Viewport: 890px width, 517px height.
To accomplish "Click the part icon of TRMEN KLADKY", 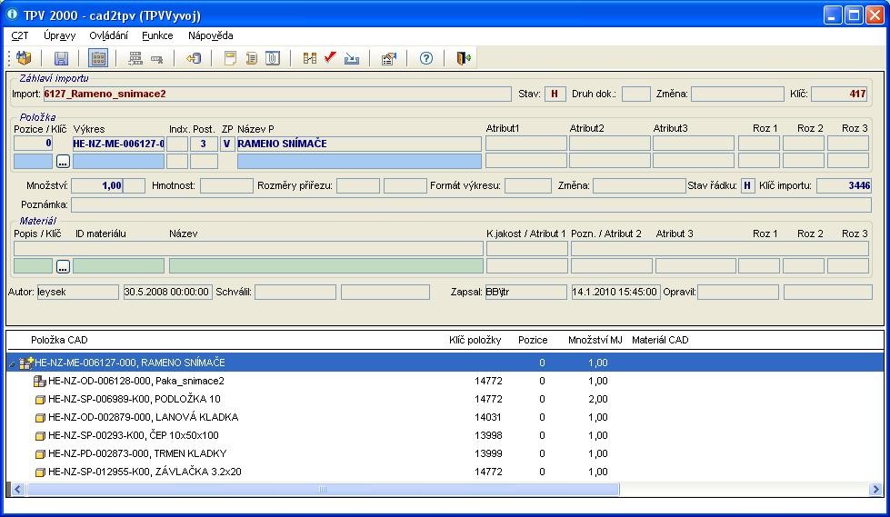I will [40, 454].
